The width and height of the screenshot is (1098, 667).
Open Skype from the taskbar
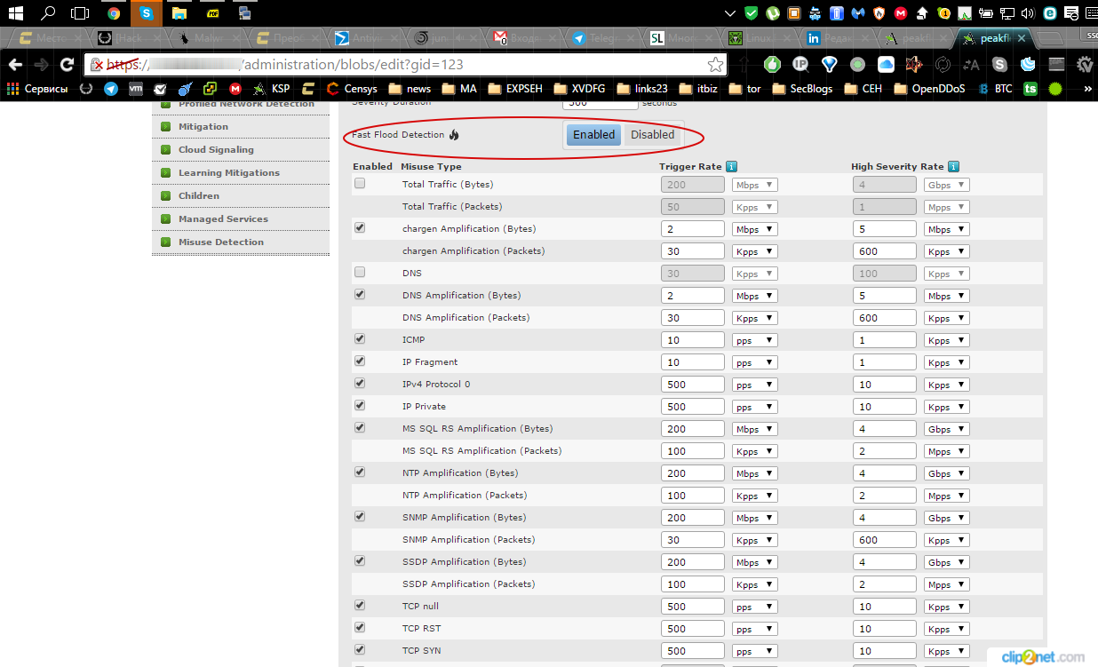[146, 13]
